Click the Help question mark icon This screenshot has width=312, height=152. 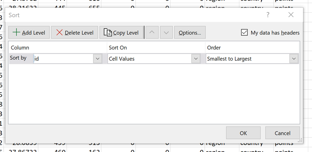(x=268, y=15)
